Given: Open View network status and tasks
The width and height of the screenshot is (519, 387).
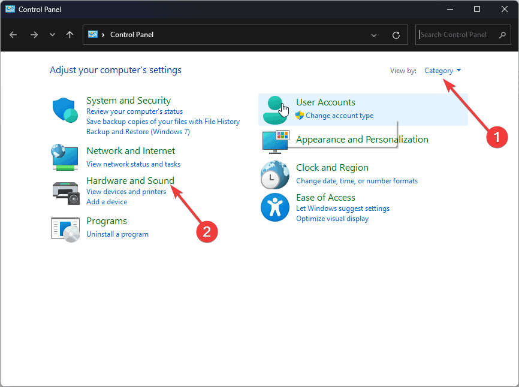Looking at the screenshot, I should pyautogui.click(x=133, y=164).
